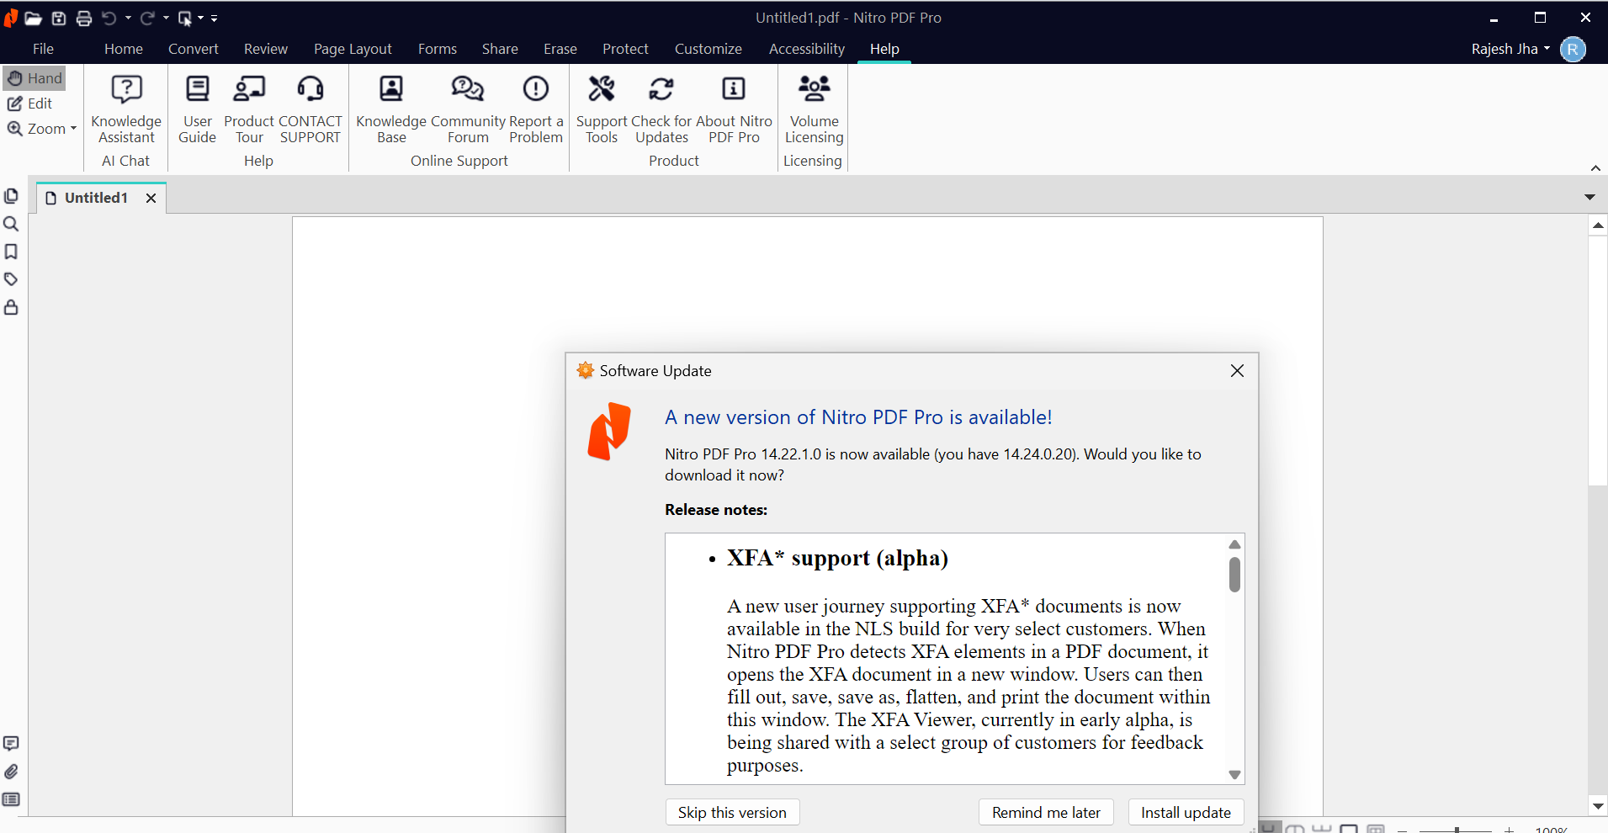Viewport: 1608px width, 833px height.
Task: Open the Pages panel in the sidebar
Action: pos(11,195)
